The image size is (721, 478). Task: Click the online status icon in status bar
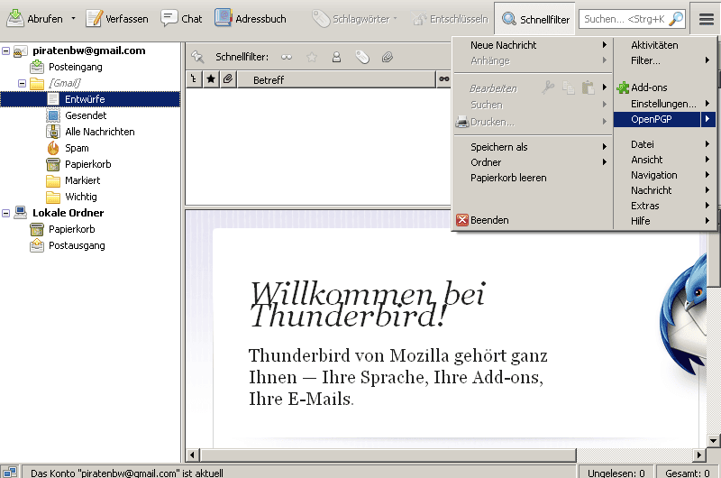click(x=10, y=472)
